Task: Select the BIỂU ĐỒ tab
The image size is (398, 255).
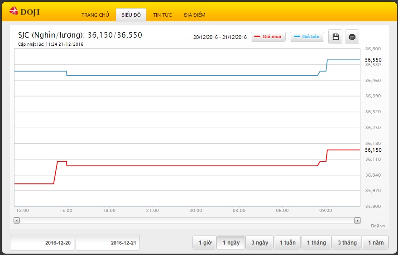Action: pyautogui.click(x=131, y=15)
